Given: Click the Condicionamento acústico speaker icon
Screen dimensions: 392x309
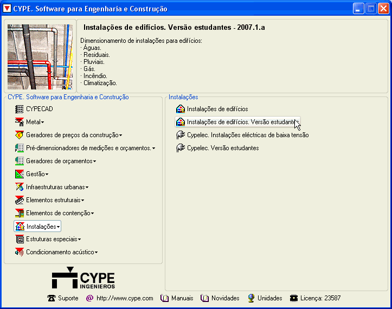Looking at the screenshot, I should [x=20, y=252].
